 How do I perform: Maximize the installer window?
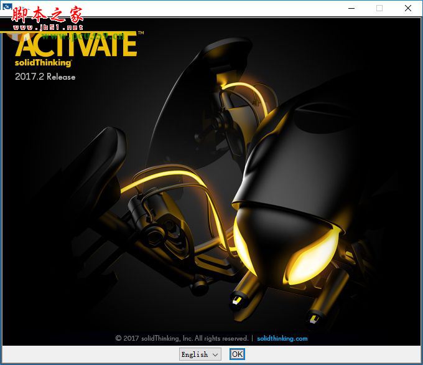point(379,8)
